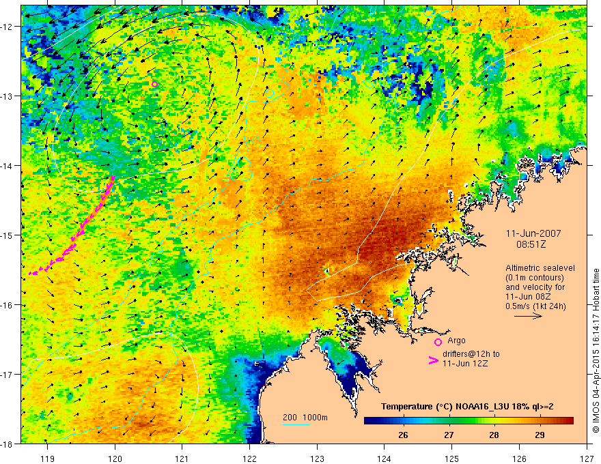Click the -13 latitude axis label

[x=8, y=96]
